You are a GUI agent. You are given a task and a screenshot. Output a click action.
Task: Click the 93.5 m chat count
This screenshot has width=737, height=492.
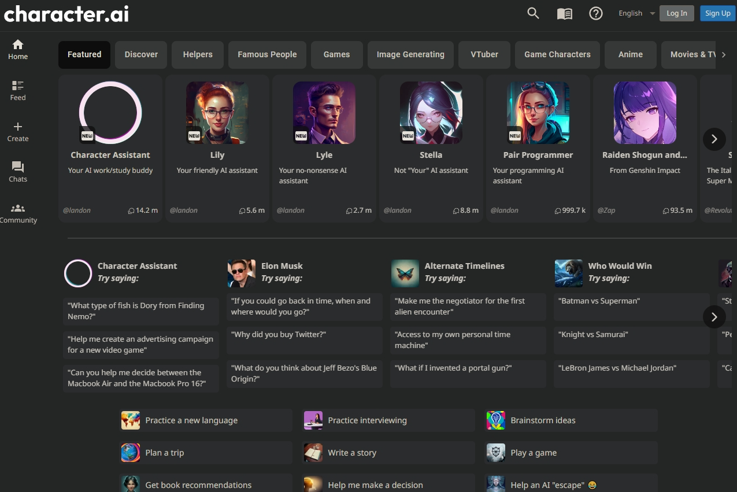[677, 210]
